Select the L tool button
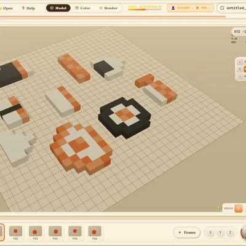The height and width of the screenshot is (246, 246). pyautogui.click(x=240, y=69)
